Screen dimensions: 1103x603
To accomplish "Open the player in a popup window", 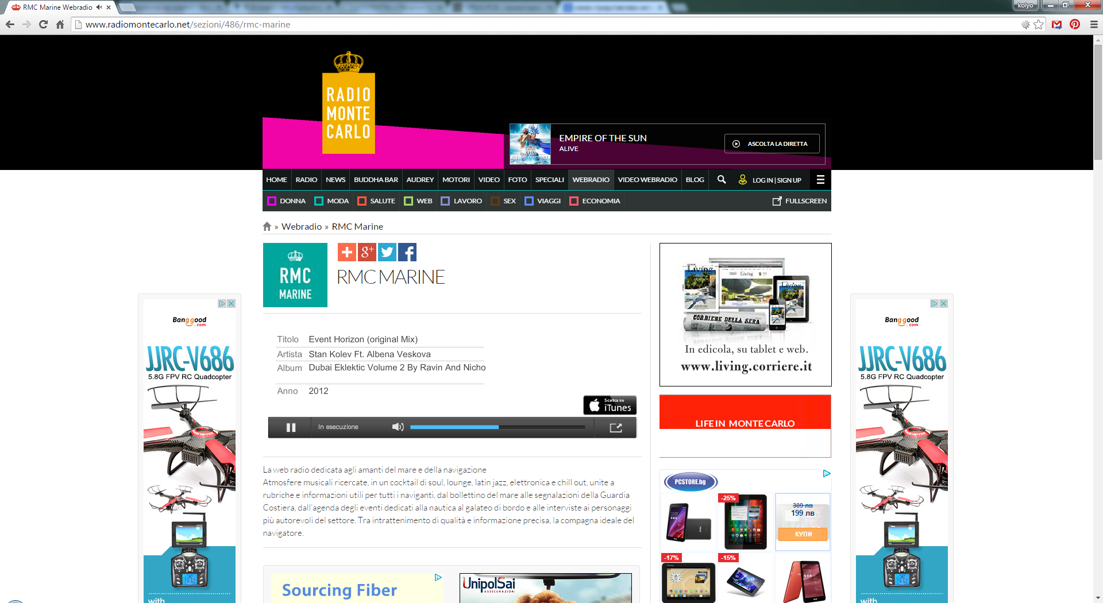I will coord(616,427).
